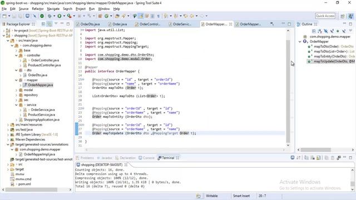Image resolution: width=356 pixels, height=200 pixels.
Task: Toggle Sort alphabetically in Outline
Action: [x=320, y=31]
